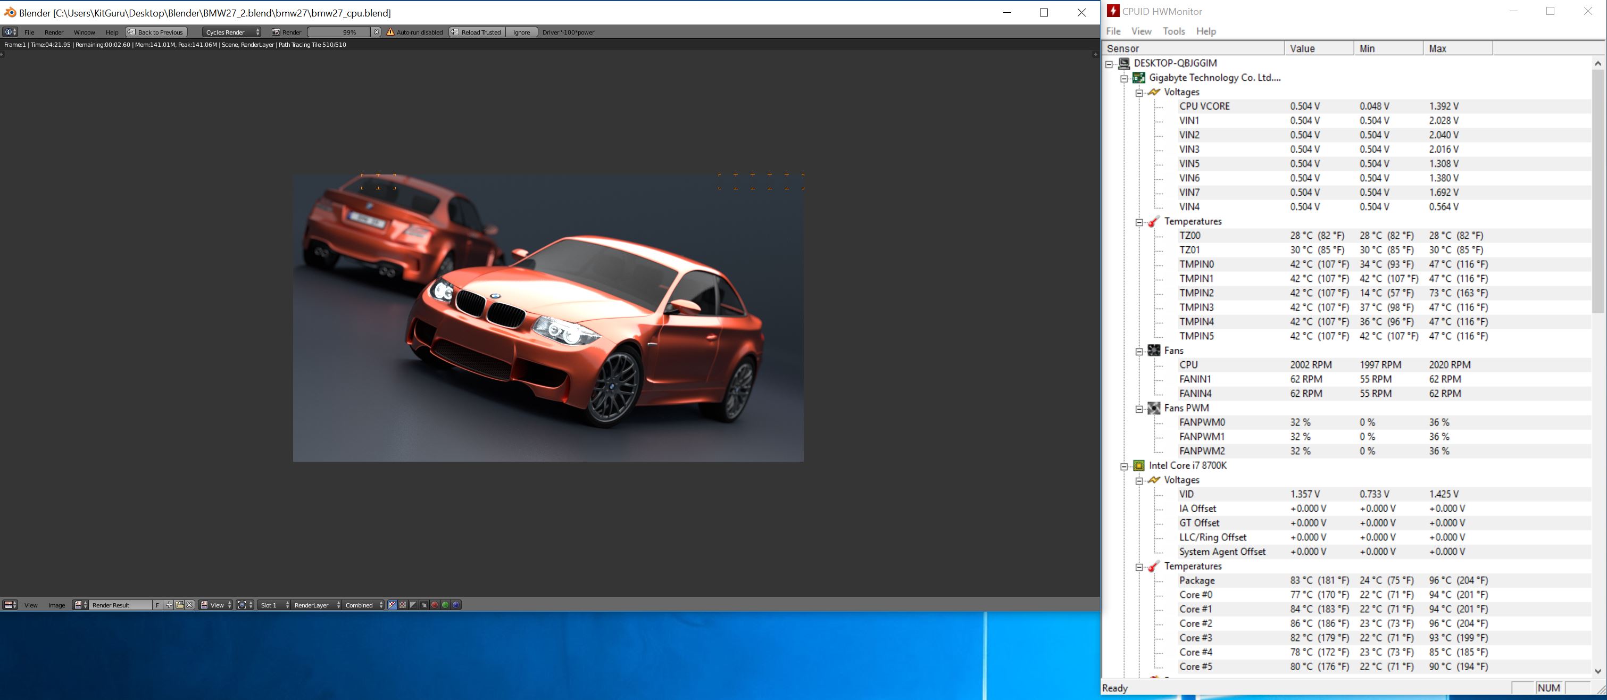Screen dimensions: 1607x700
Task: Collapse the Intel Core i7 8700K tree node
Action: point(1124,466)
